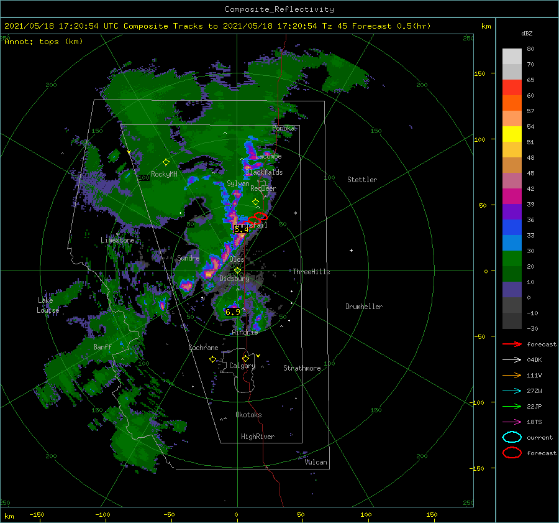Click the Drumheller town label
The height and width of the screenshot is (523, 559).
coord(364,307)
